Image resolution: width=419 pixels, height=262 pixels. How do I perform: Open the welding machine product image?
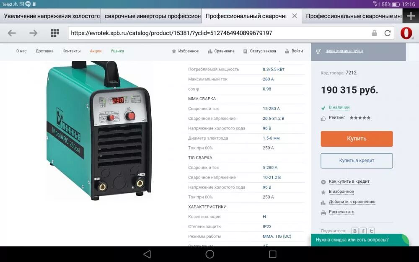click(99, 130)
